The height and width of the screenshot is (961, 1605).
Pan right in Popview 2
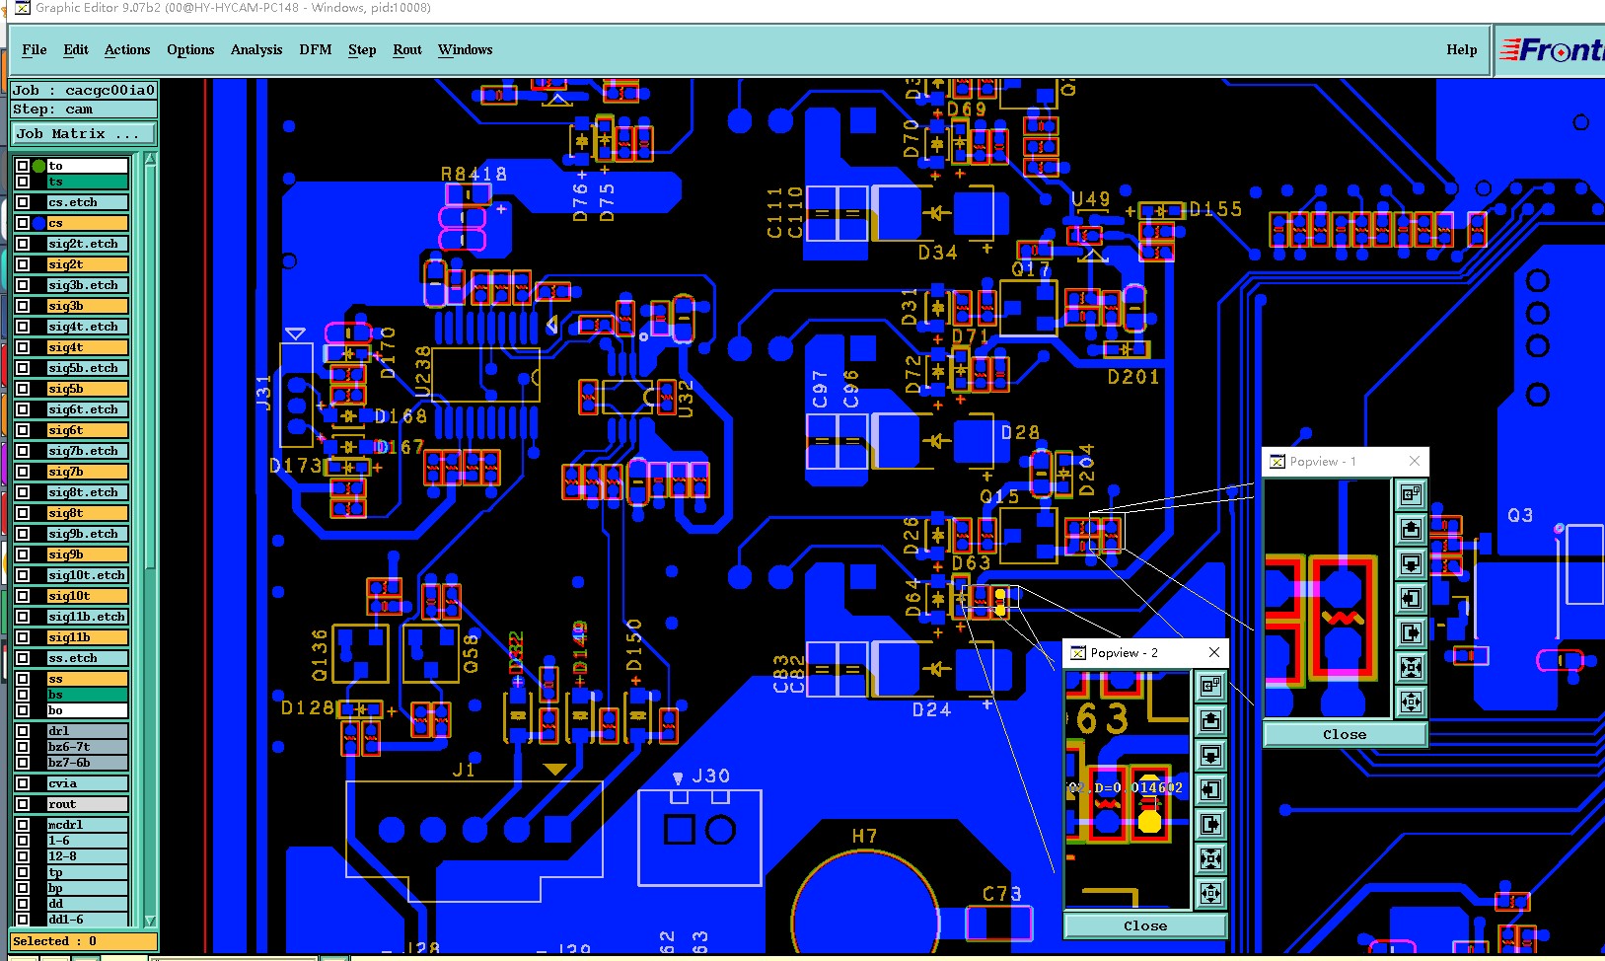click(x=1210, y=824)
